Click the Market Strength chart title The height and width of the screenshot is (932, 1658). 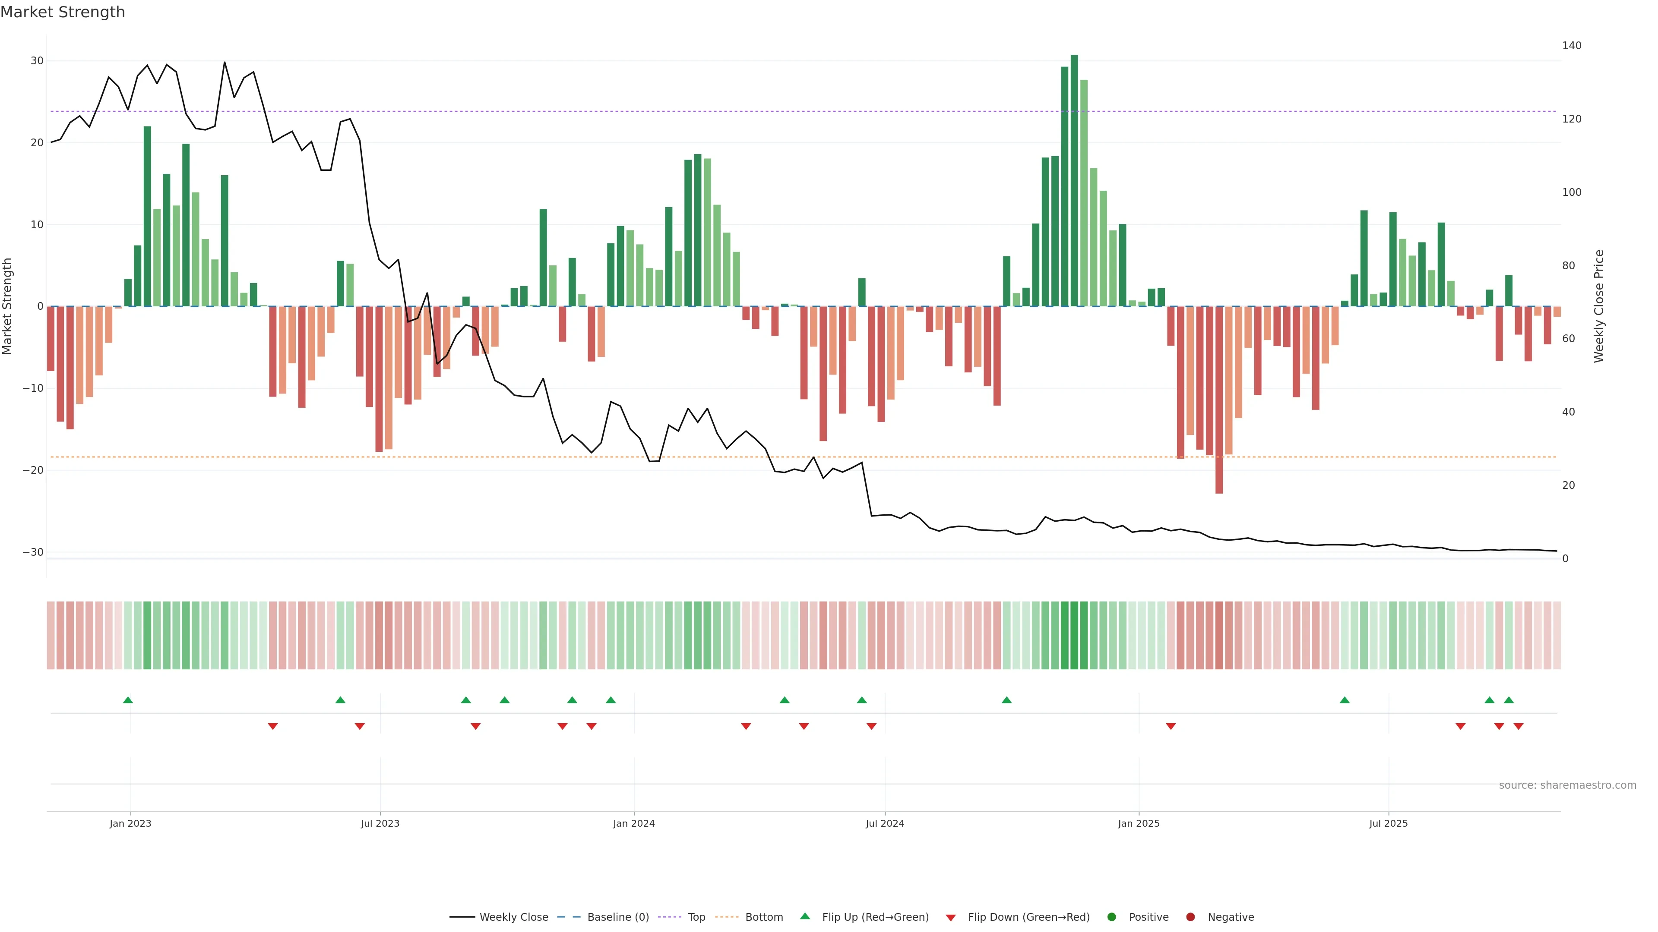[63, 12]
